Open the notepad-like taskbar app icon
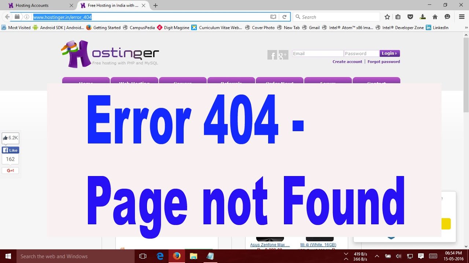469x263 pixels. (210, 256)
